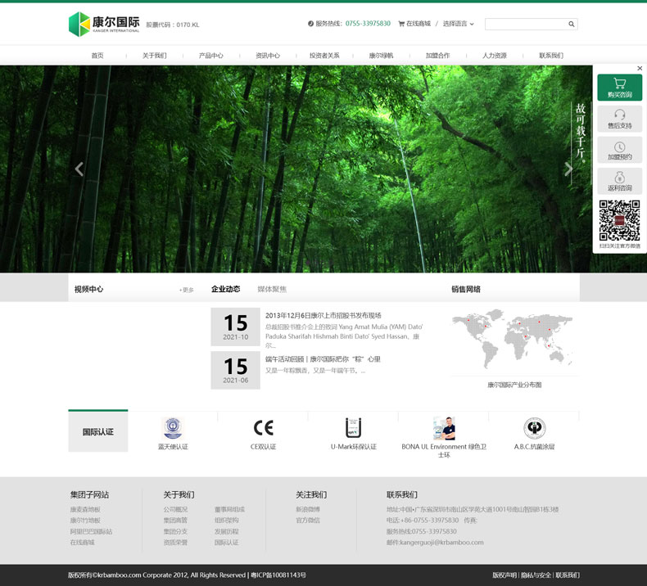This screenshot has width=647, height=586.
Task: Open the 产品中心 navigation item
Action: click(x=210, y=56)
